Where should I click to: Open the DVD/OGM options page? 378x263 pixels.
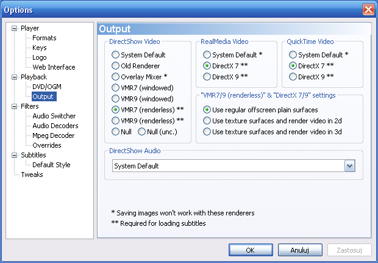click(47, 87)
